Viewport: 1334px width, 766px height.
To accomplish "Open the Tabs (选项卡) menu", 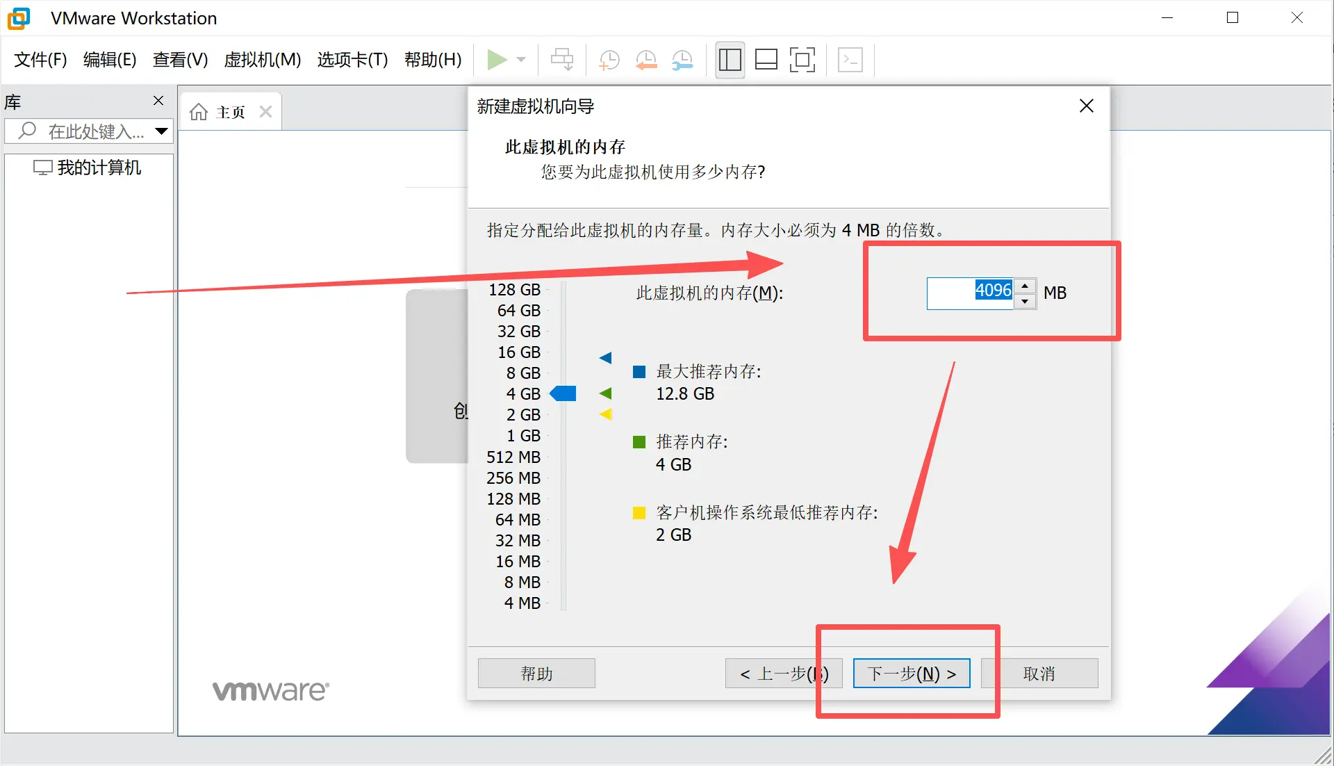I will pyautogui.click(x=352, y=60).
